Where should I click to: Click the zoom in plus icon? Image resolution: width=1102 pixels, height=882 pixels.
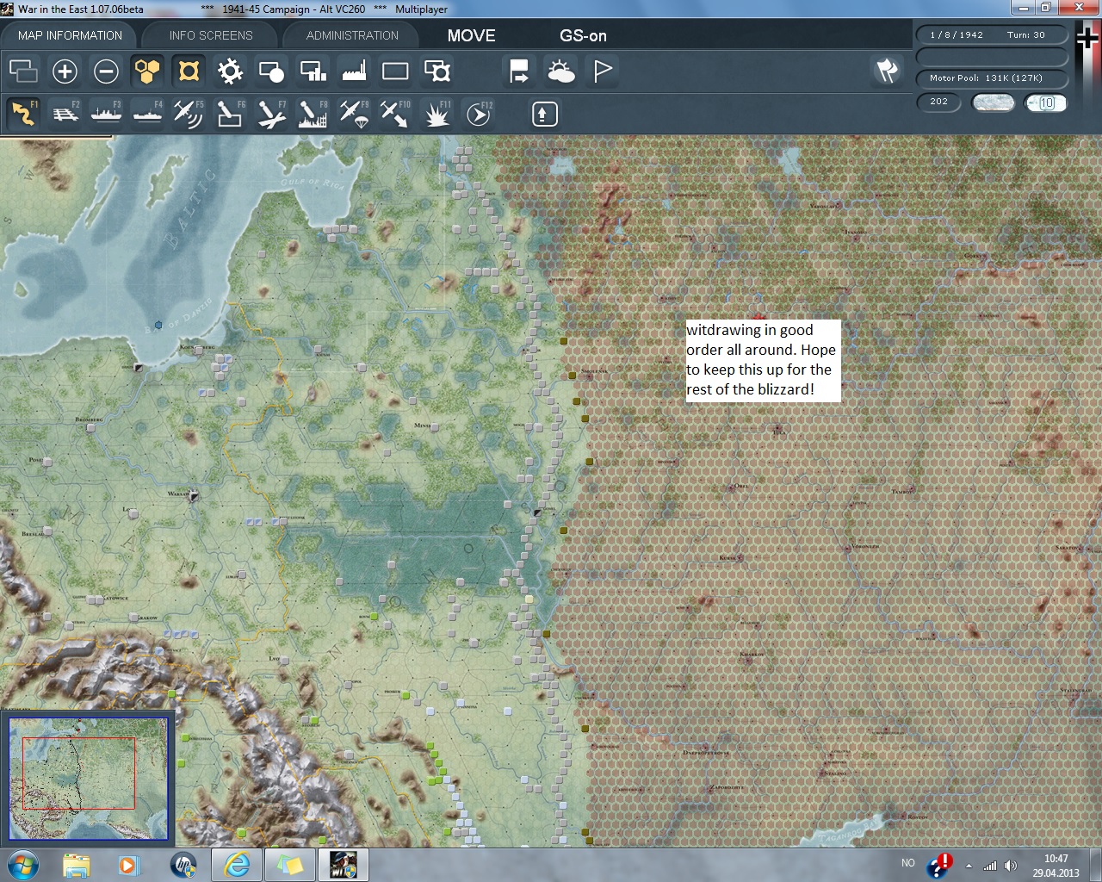click(65, 71)
